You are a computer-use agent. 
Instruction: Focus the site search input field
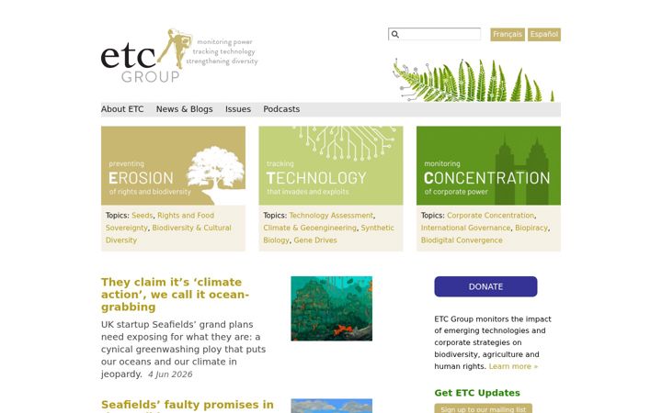[434, 34]
